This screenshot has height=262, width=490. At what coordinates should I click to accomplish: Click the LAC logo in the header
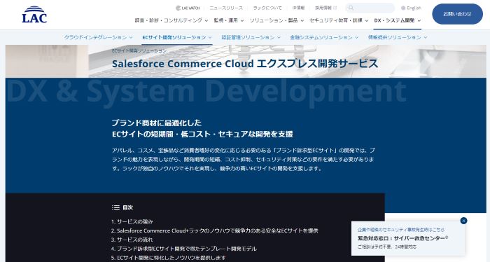[x=34, y=15]
